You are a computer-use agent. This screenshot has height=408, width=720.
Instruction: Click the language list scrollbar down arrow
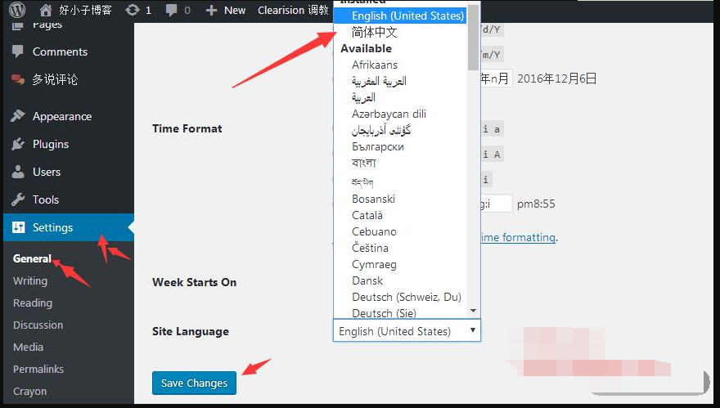(x=473, y=311)
